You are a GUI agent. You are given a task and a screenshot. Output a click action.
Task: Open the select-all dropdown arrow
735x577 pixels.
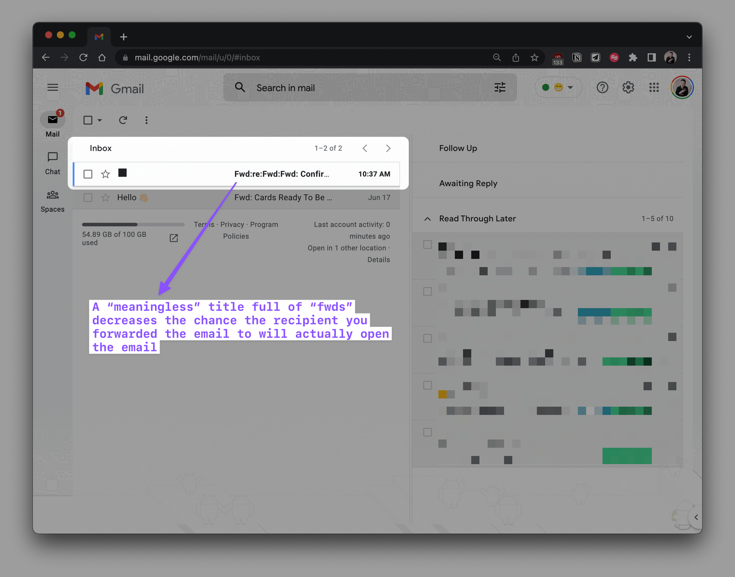click(x=100, y=120)
